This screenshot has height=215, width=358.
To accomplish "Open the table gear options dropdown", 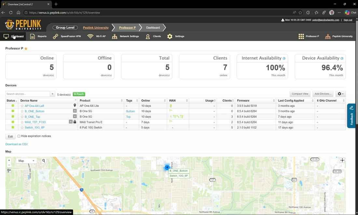I will 340,94.
